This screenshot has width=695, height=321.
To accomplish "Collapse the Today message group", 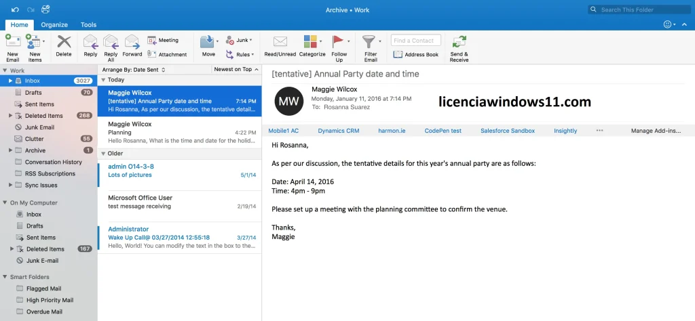I will 103,80.
